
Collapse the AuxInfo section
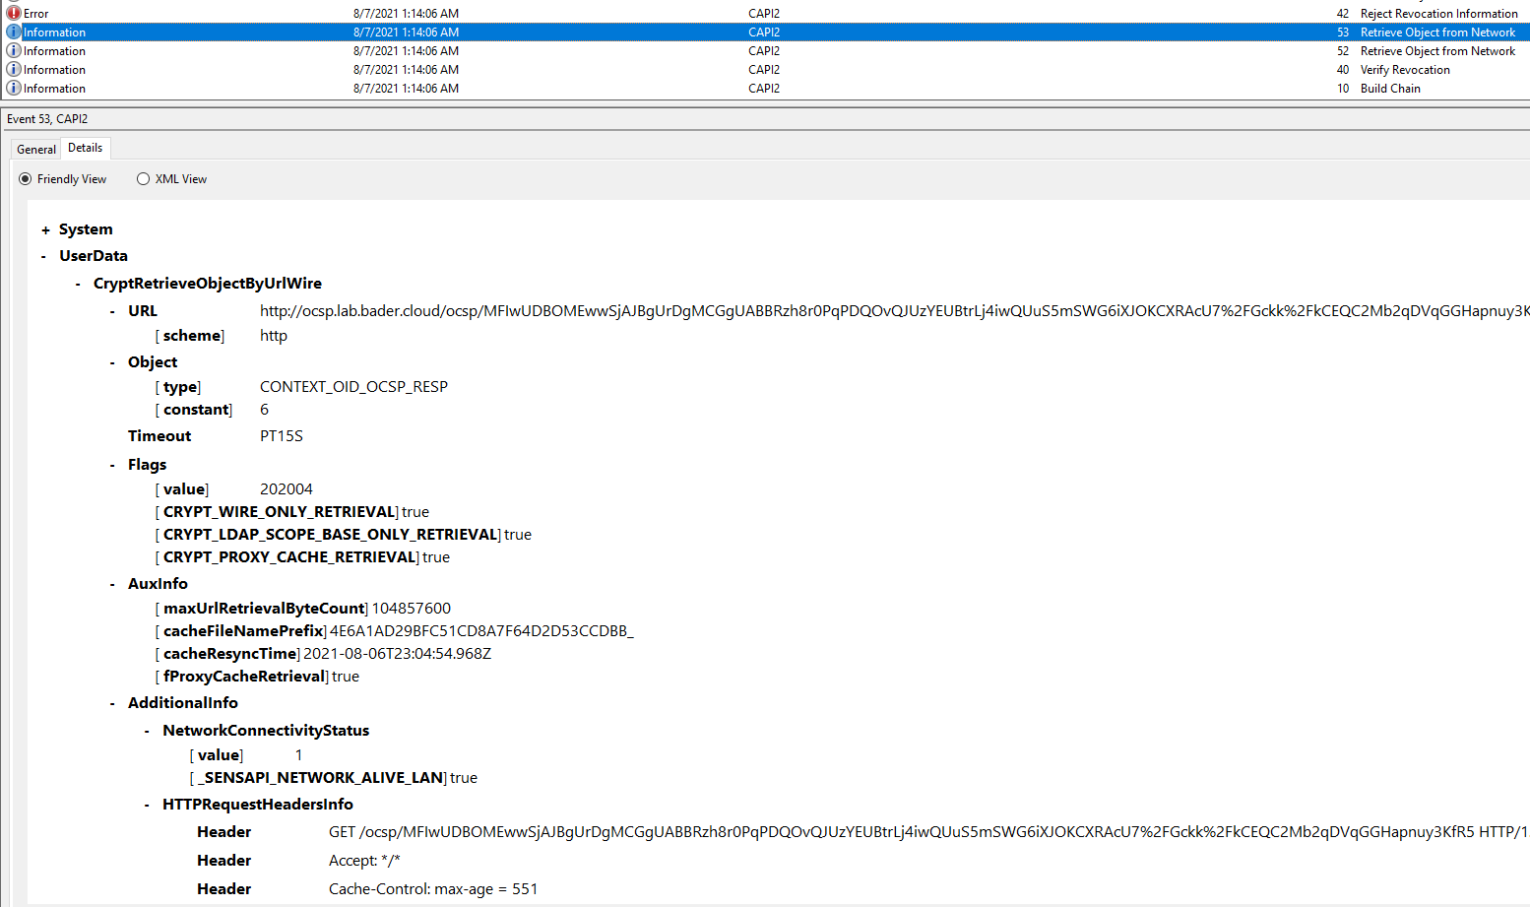pos(111,583)
